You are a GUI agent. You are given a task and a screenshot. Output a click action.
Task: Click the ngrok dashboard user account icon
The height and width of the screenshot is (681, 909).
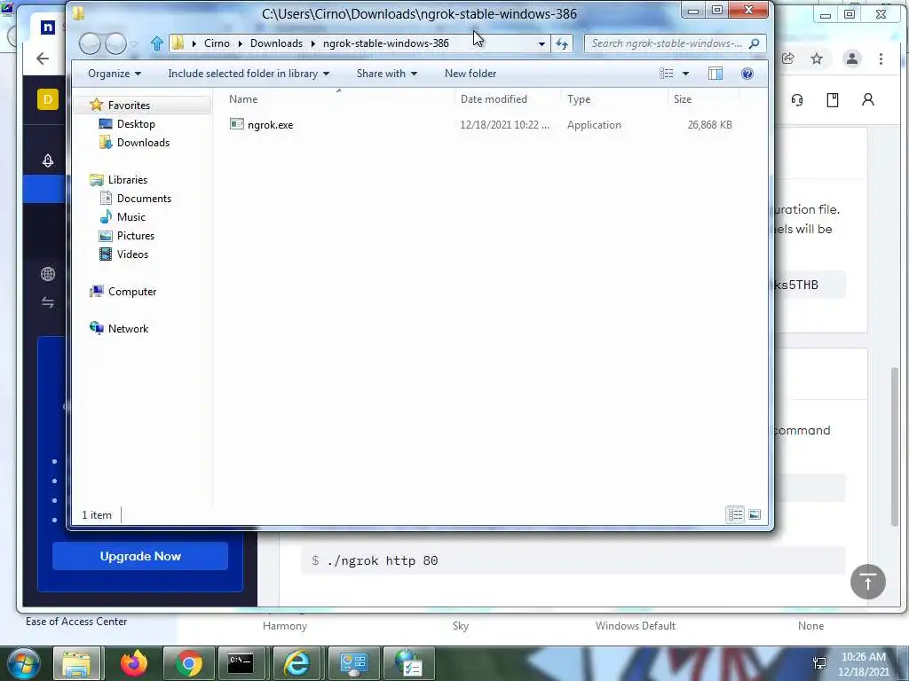(x=868, y=99)
